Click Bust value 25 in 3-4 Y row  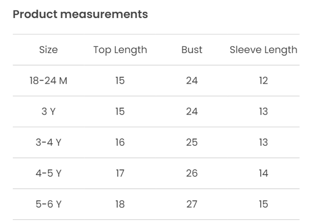tap(192, 142)
